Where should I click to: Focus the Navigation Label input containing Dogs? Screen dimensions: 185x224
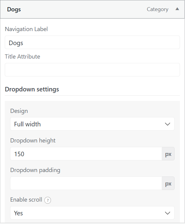click(92, 42)
